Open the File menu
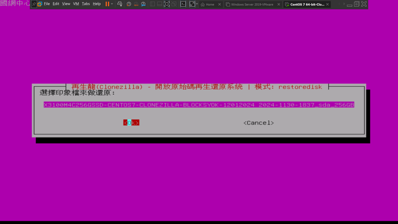This screenshot has width=398, height=224. 47,4
